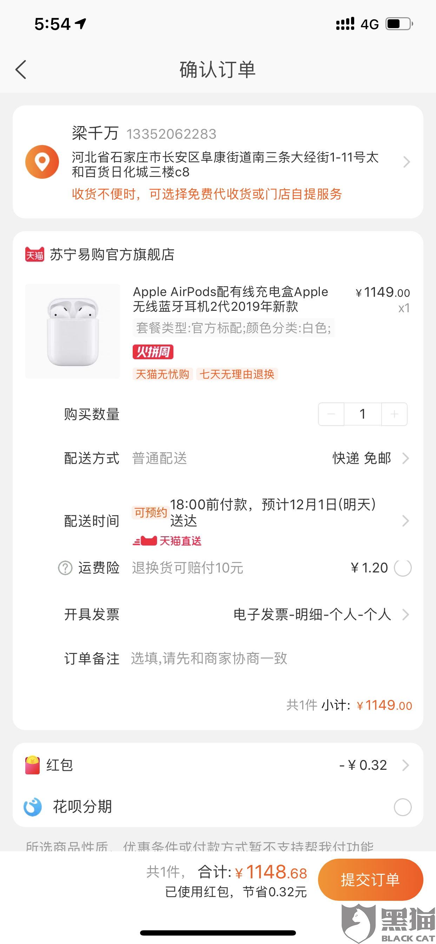Image resolution: width=436 pixels, height=944 pixels.
Task: Submit the order with 提交订单
Action: pyautogui.click(x=370, y=879)
